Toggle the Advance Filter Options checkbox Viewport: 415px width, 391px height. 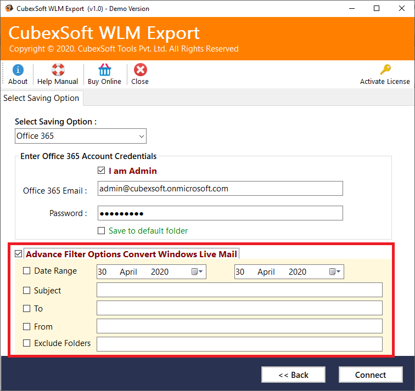click(x=19, y=254)
